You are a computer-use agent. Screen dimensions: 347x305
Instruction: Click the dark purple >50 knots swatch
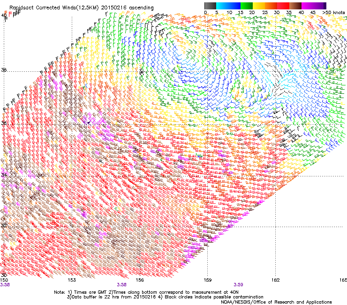click(324, 6)
